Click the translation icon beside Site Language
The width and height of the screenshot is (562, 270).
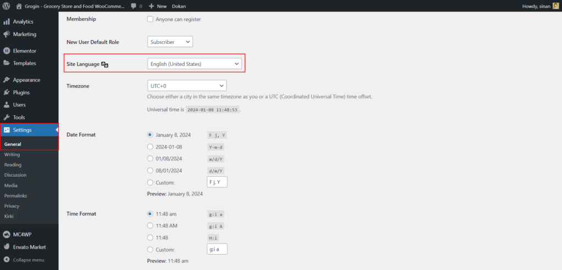click(x=105, y=64)
